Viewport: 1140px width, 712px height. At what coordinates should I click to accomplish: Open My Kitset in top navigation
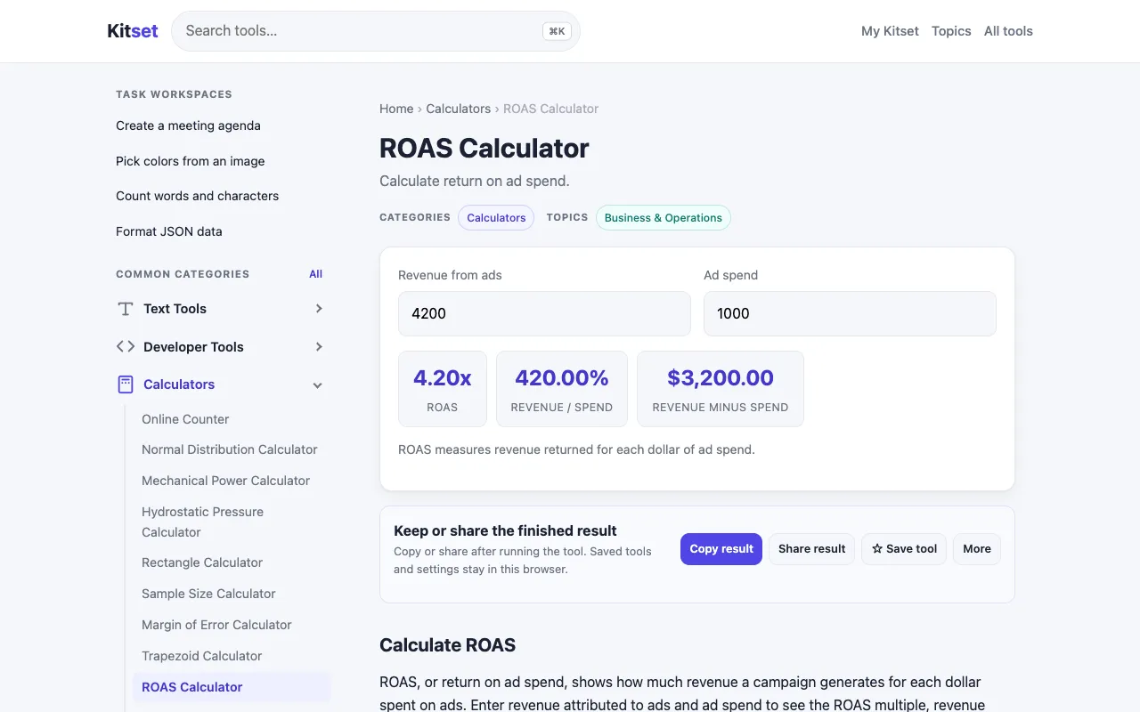[x=890, y=31]
